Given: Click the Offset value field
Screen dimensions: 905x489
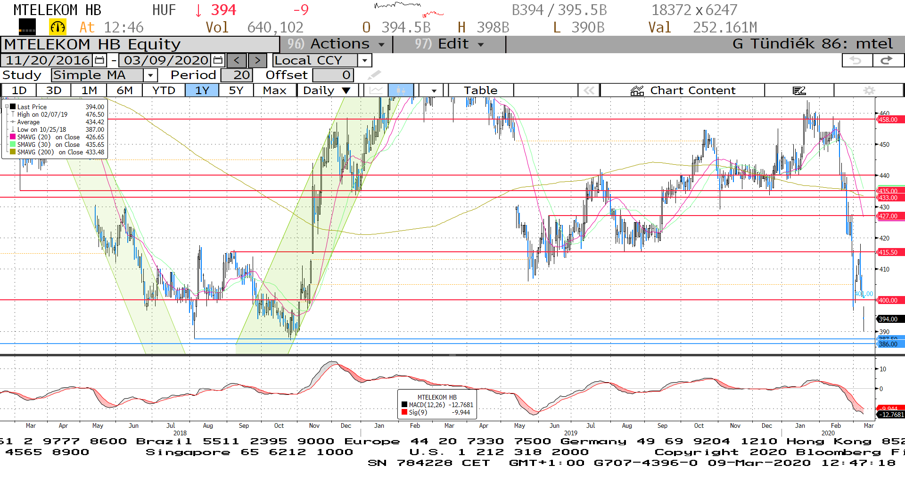Looking at the screenshot, I should (x=333, y=75).
